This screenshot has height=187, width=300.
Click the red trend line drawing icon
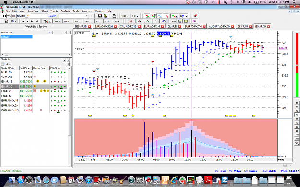130,21
